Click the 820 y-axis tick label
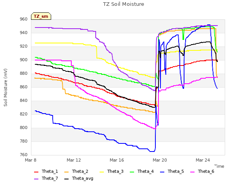Image resolution: width=248 pixels, height=186 pixels. (24, 114)
